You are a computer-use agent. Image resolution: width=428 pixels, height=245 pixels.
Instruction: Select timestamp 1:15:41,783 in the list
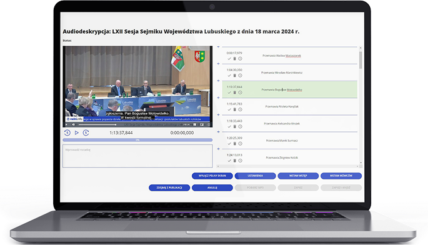coord(234,104)
